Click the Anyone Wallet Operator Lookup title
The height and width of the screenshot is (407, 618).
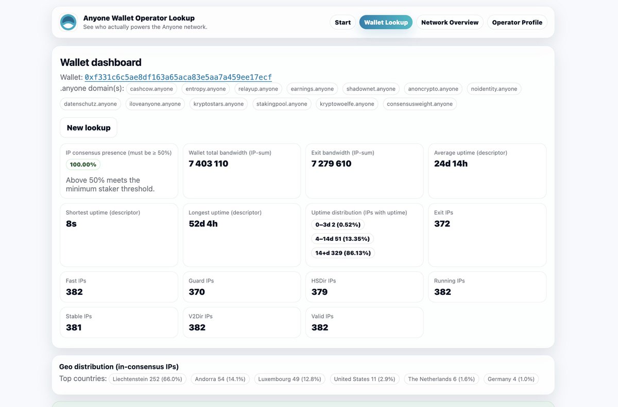point(139,18)
